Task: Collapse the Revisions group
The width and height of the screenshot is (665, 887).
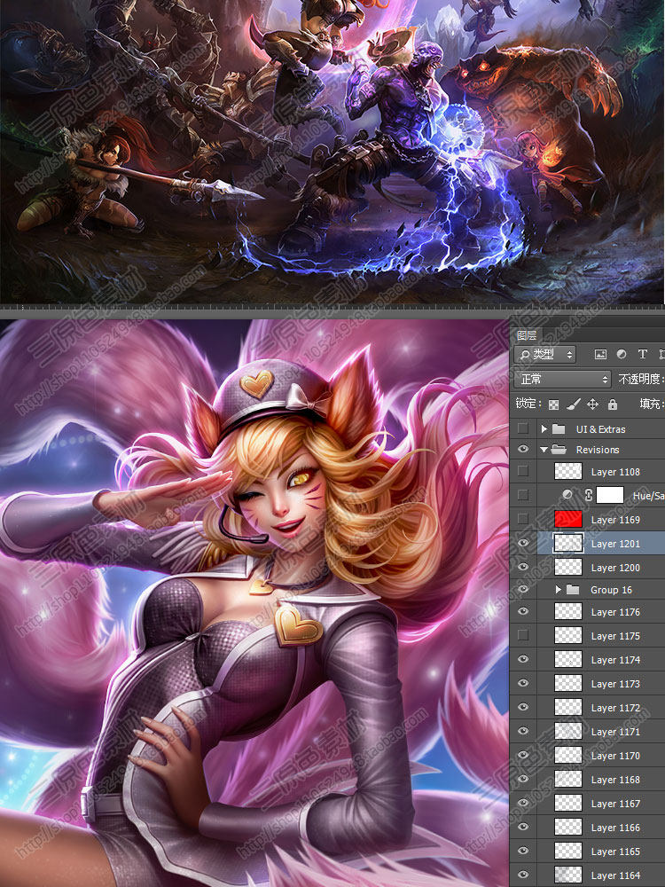Action: pos(544,450)
